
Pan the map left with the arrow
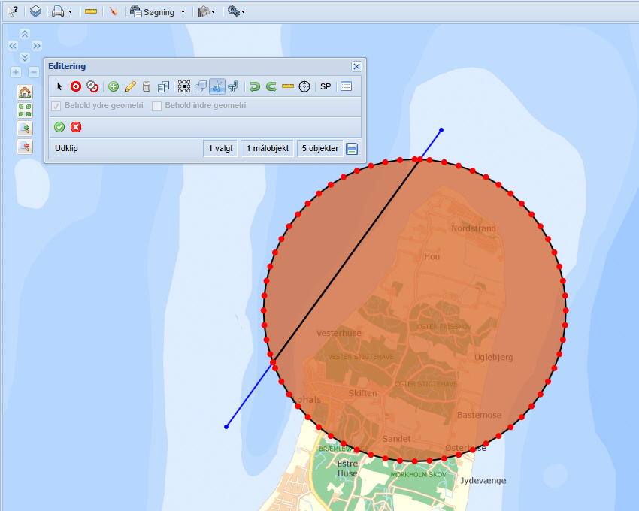pos(13,46)
